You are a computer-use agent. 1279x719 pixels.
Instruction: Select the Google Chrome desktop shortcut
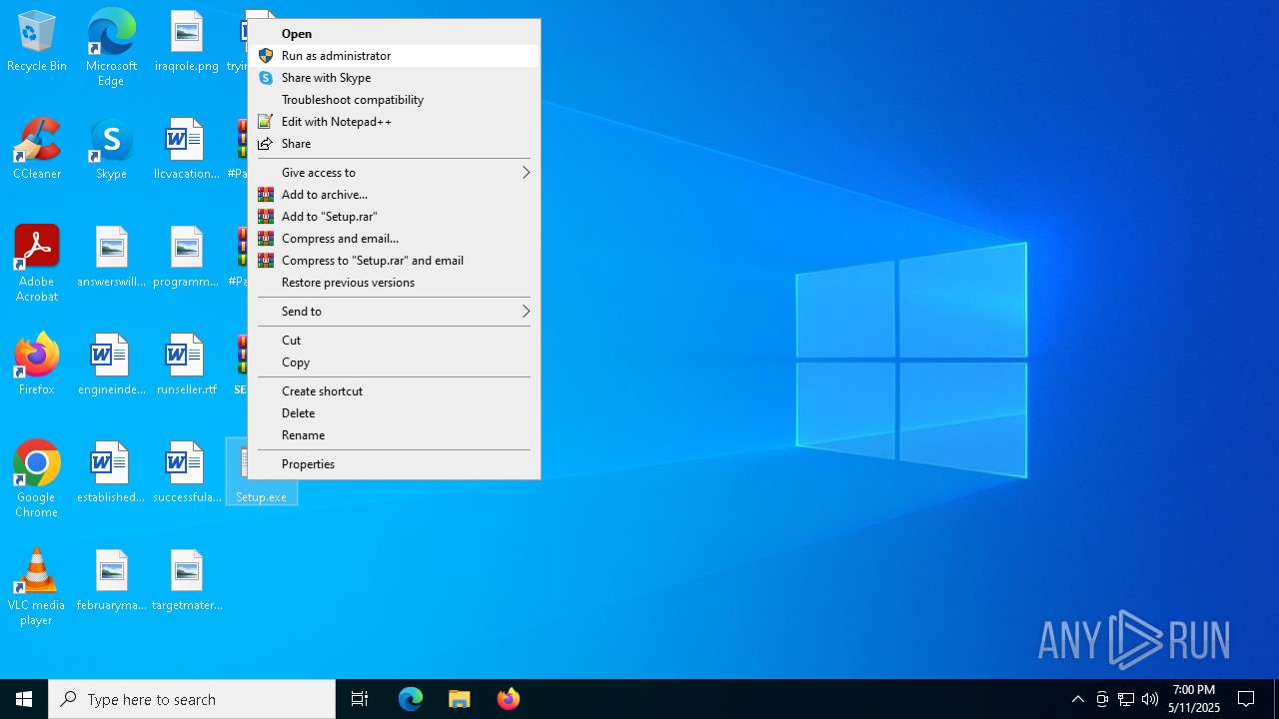[37, 479]
